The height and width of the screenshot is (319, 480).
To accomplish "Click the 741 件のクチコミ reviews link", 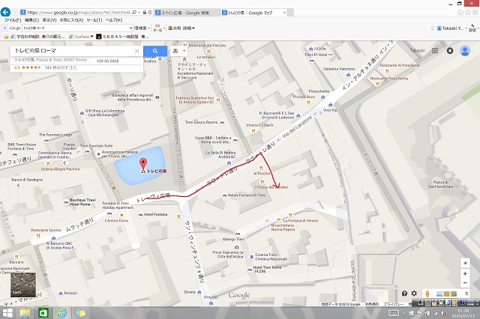I will pos(61,67).
